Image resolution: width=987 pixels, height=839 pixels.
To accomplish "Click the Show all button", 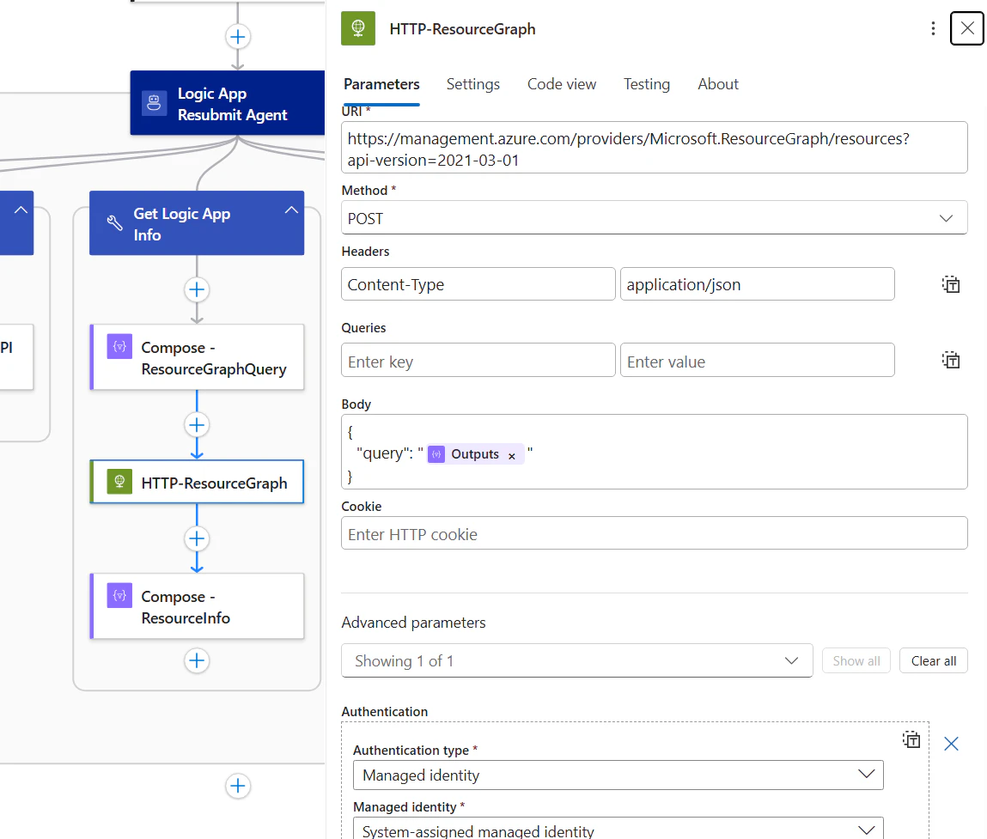I will point(856,661).
